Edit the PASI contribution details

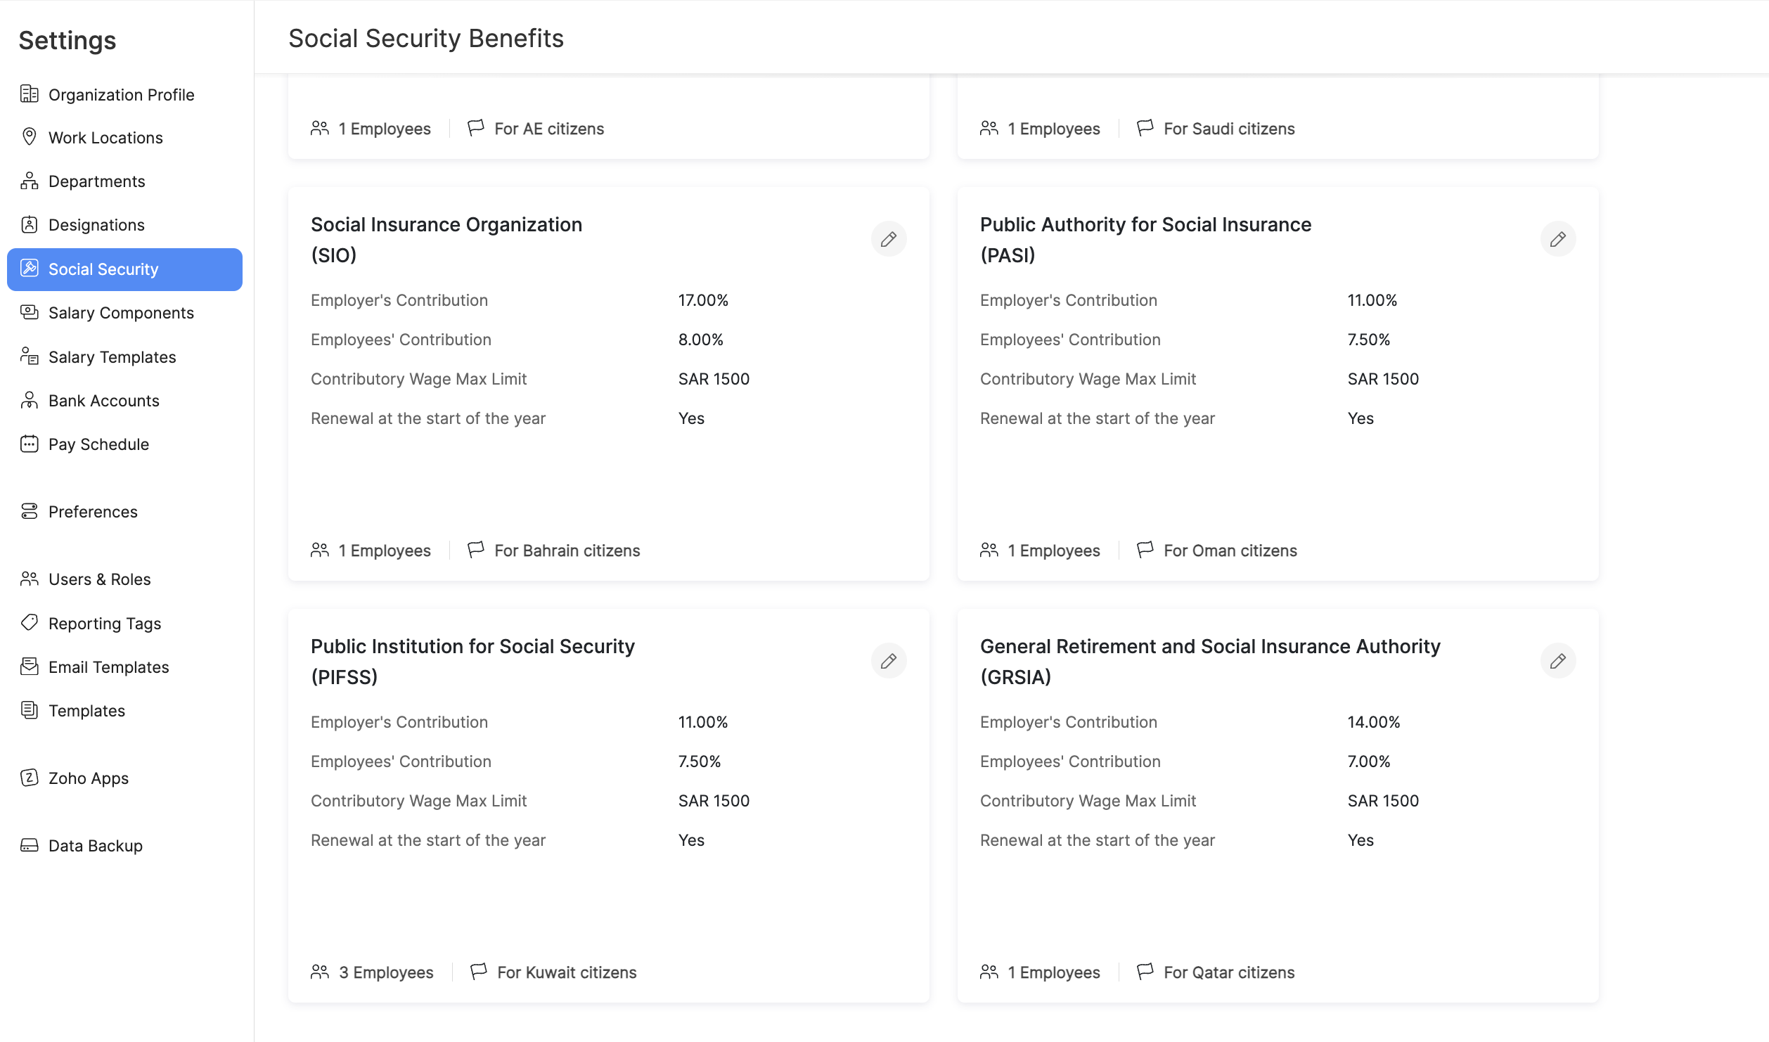click(1558, 238)
